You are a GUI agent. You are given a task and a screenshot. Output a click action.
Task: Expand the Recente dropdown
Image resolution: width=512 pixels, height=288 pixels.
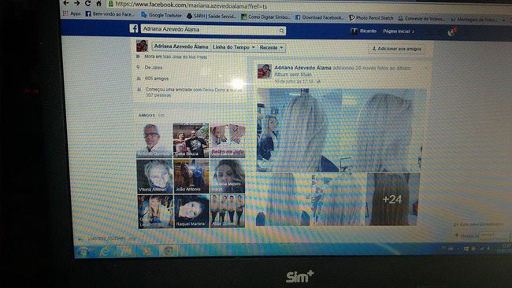[x=271, y=48]
